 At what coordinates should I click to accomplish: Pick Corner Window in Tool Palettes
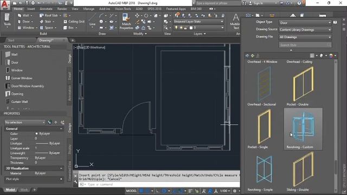point(19,78)
